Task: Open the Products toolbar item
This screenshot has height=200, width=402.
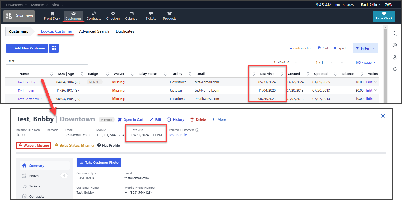Action: coord(170,16)
